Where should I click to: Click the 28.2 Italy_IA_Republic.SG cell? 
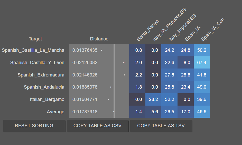(x=153, y=99)
